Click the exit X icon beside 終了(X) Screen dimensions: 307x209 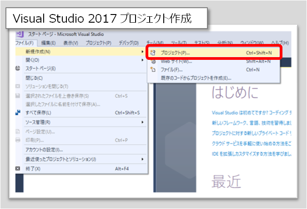pos(18,168)
